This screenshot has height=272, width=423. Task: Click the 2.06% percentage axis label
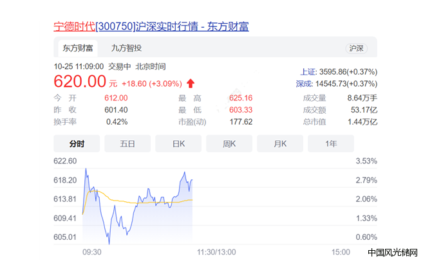366,199
